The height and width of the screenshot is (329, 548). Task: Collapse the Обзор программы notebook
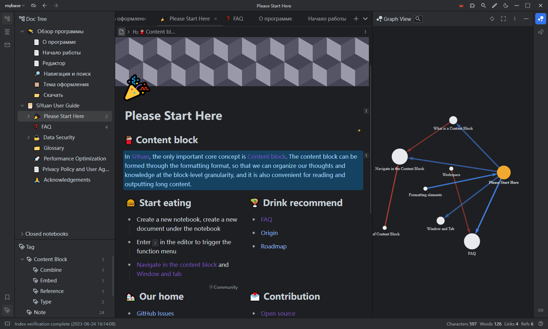[x=22, y=31]
